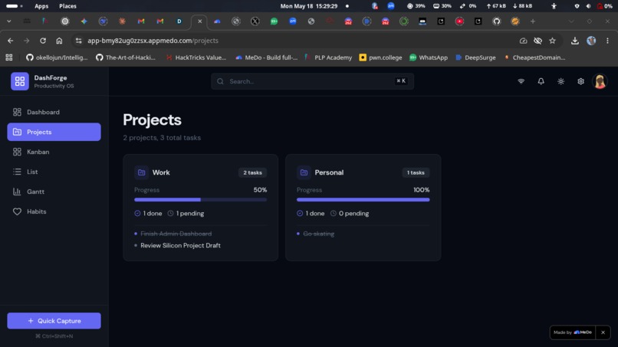
Task: Dismiss the Made by MeDo badge
Action: click(x=603, y=332)
